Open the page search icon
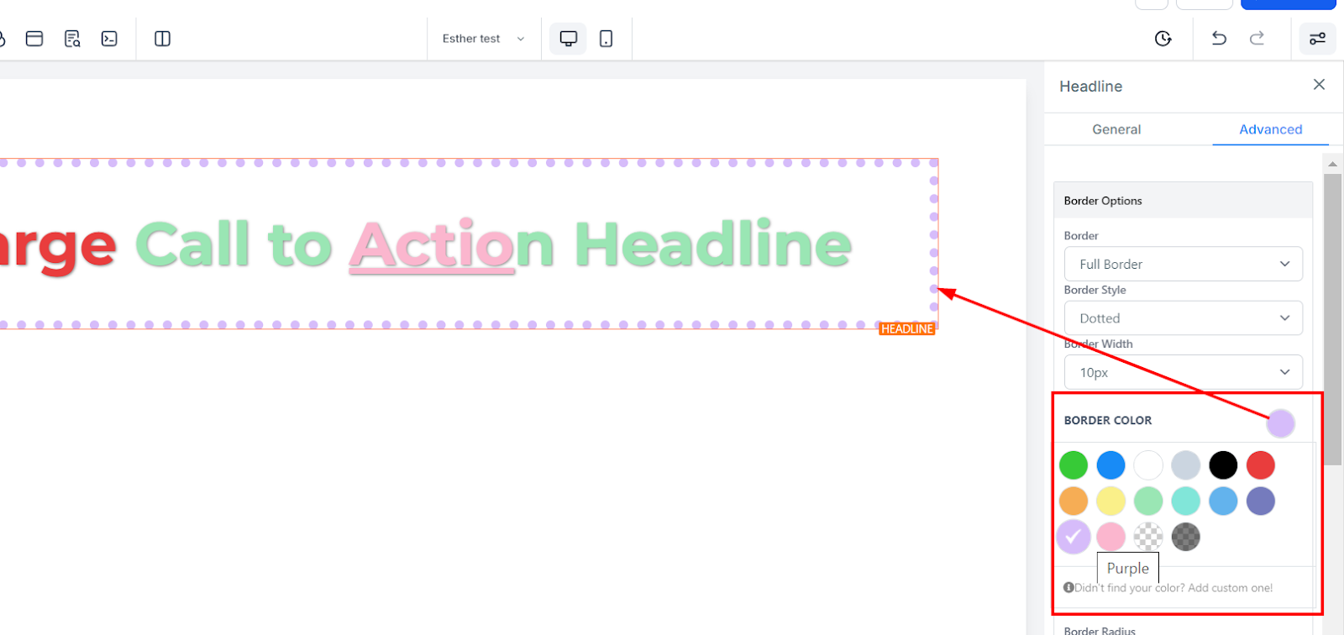 tap(72, 39)
